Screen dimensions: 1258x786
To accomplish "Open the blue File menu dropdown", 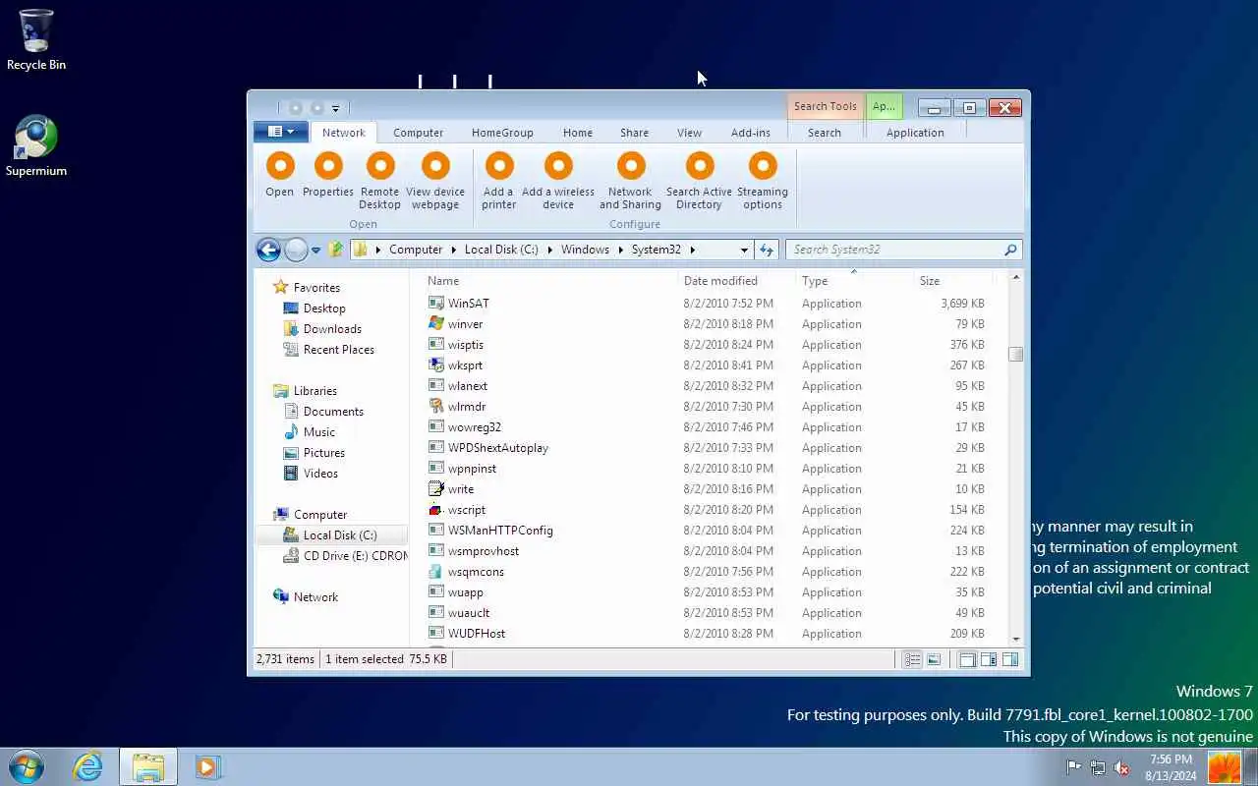I will pos(281,132).
